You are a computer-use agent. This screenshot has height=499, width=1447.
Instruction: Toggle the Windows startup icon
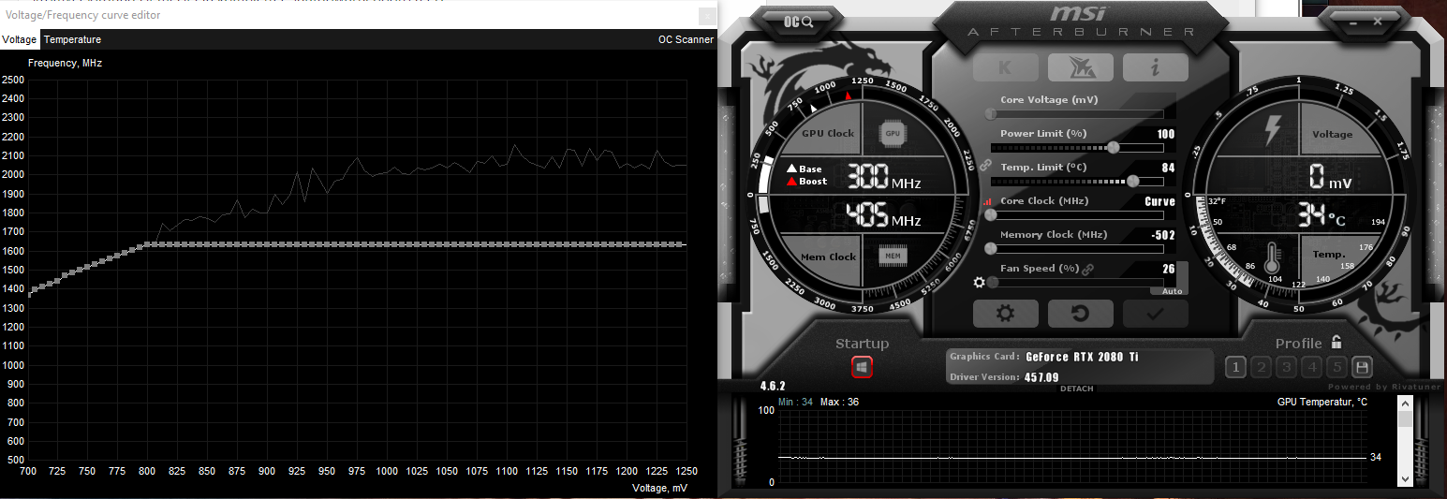[x=862, y=368]
